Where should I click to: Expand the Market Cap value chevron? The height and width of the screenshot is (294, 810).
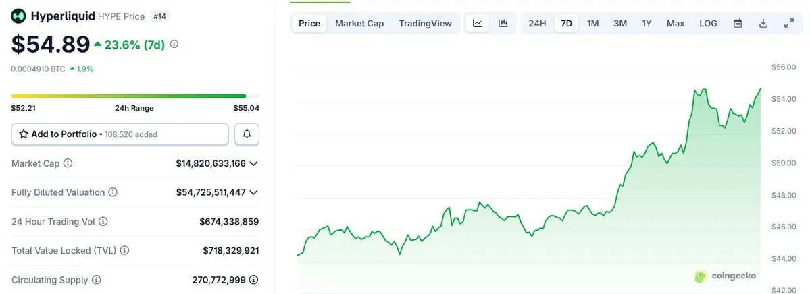253,163
